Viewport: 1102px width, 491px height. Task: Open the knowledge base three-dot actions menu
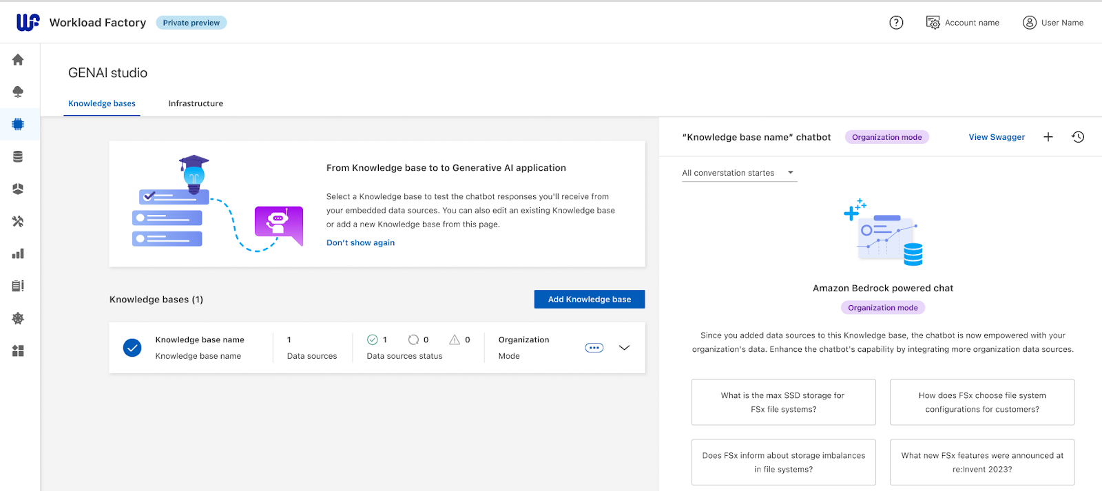tap(594, 348)
